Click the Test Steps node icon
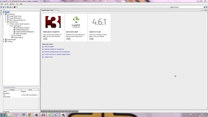This screenshot has height=117, width=208. [12, 26]
